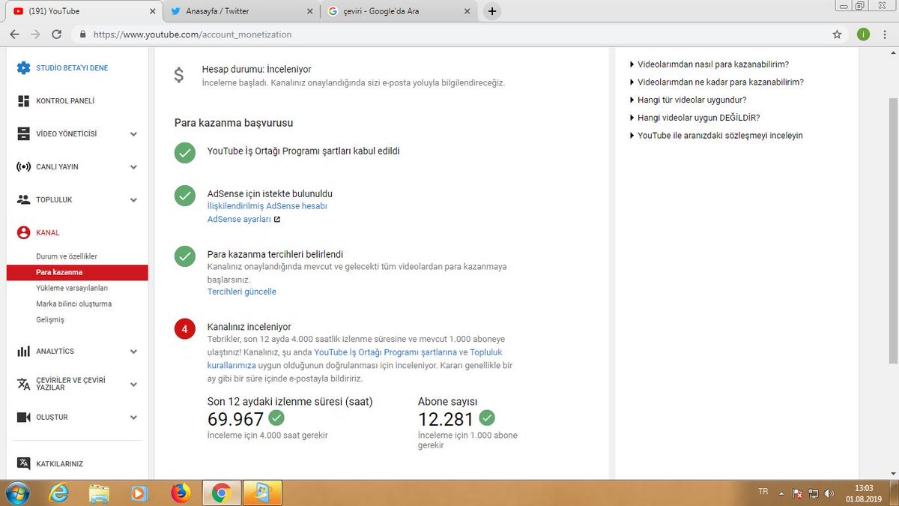Open the Windows Start menu

[x=16, y=493]
